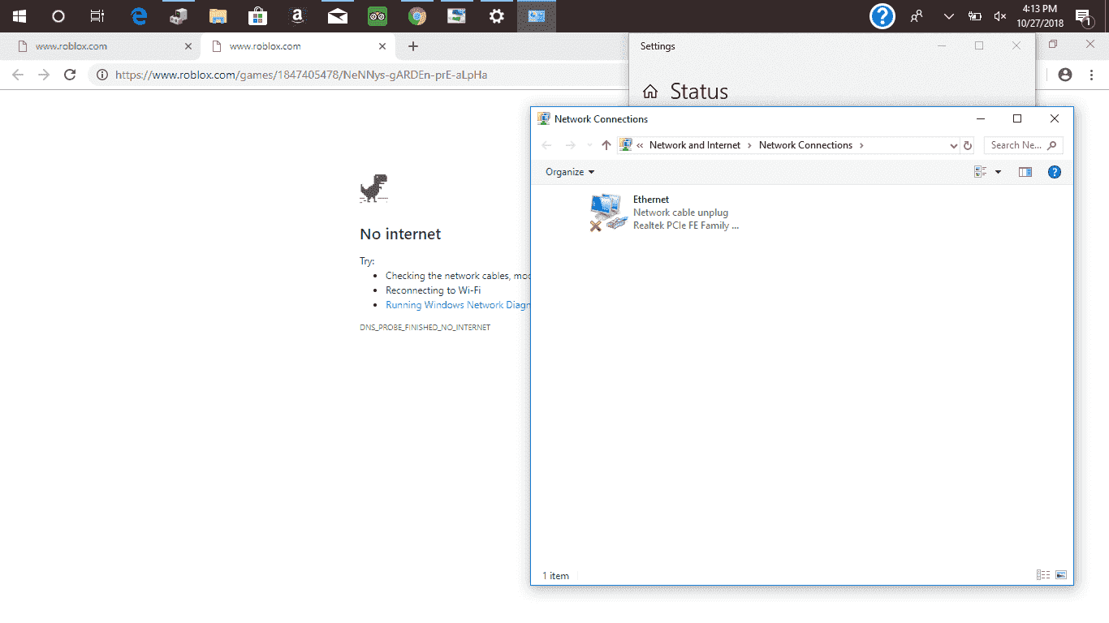Click Network and Internet breadcrumb
1109x623 pixels.
[695, 145]
